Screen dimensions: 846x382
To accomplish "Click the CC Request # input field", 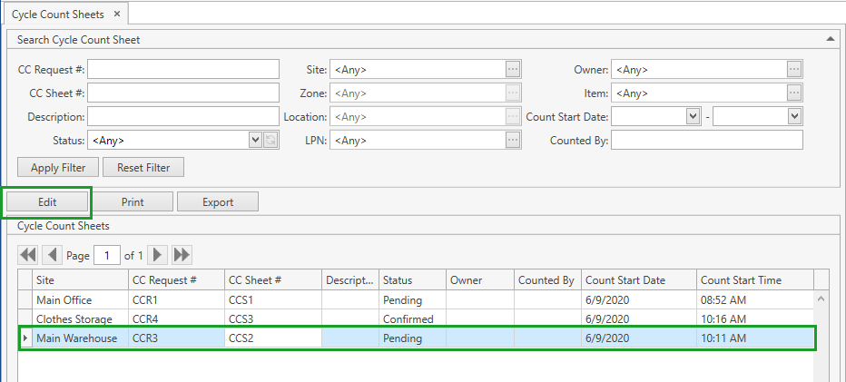I will (183, 69).
